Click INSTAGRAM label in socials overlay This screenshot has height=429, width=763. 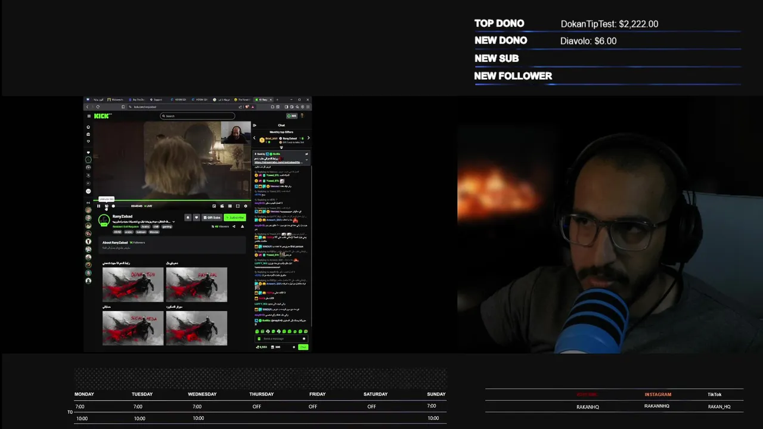tap(657, 394)
